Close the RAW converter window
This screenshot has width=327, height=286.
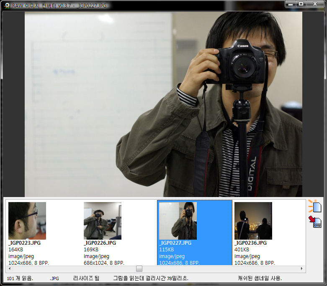click(315, 4)
